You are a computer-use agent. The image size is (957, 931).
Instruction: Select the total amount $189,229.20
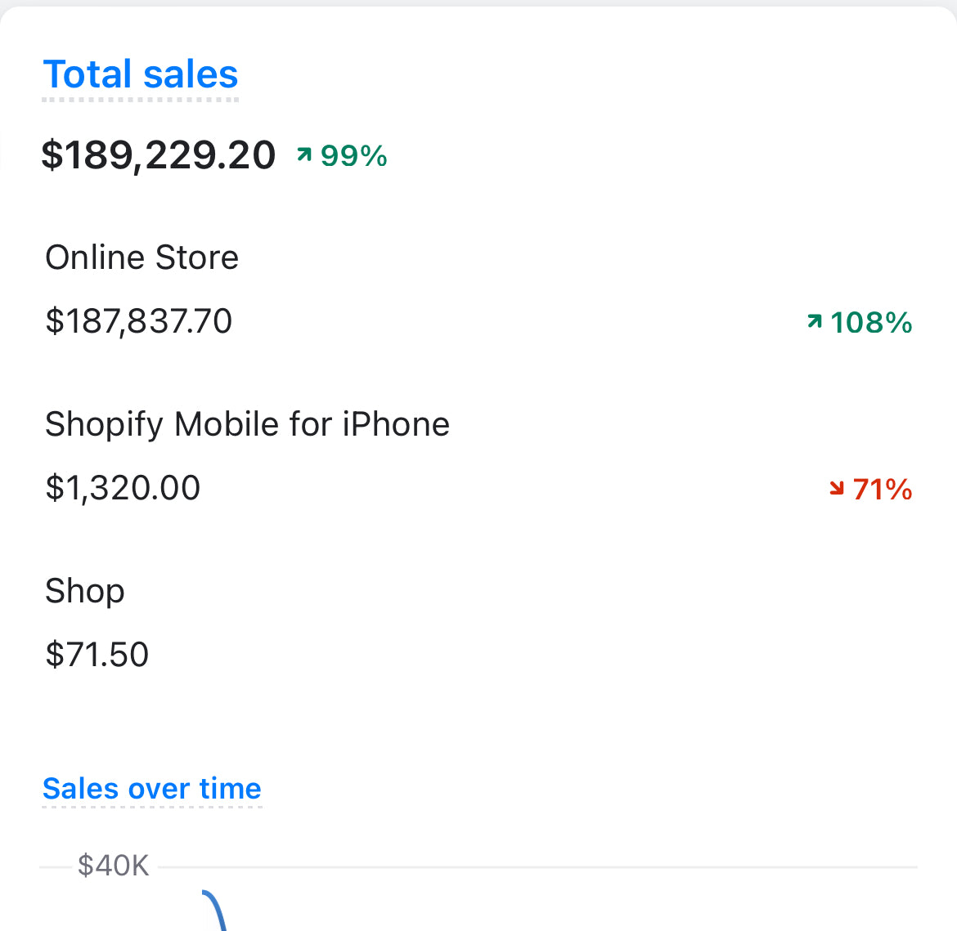159,154
